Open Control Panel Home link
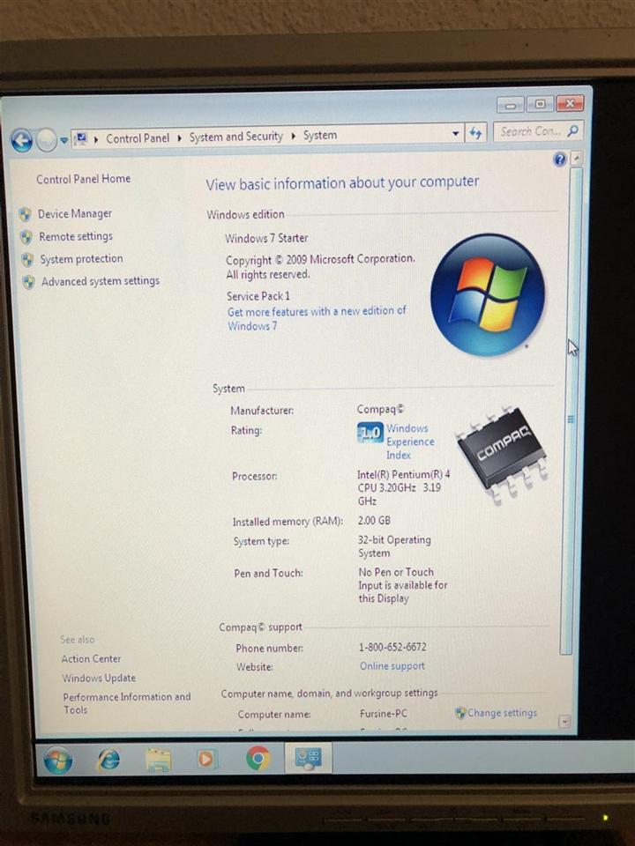This screenshot has height=846, width=635. (x=83, y=179)
